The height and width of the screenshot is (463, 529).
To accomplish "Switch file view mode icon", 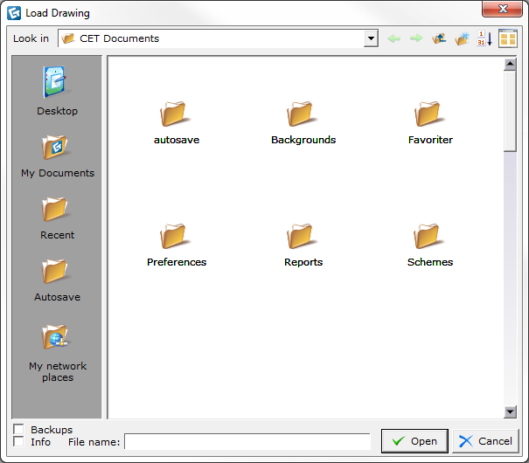I will 507,38.
